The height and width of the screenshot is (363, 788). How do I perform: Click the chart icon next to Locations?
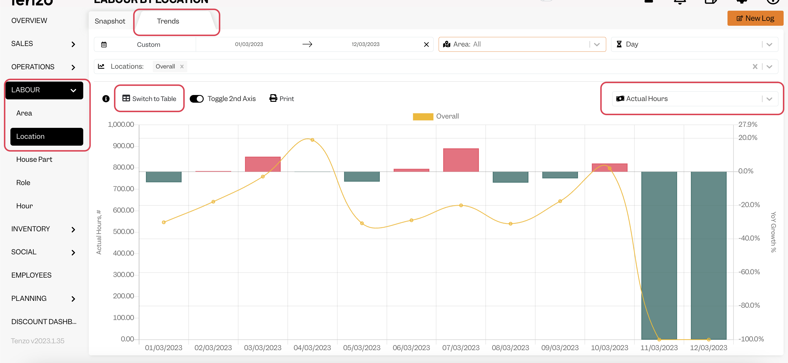point(101,66)
